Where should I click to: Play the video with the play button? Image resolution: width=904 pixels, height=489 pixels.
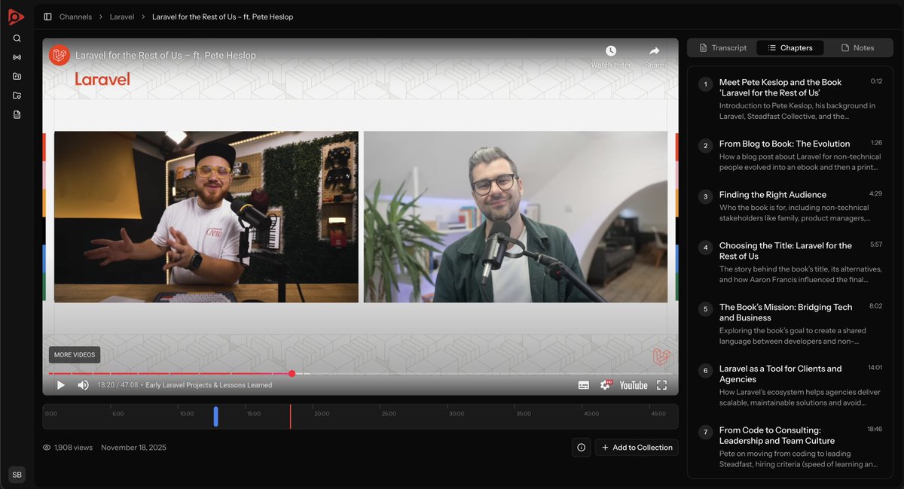(61, 385)
